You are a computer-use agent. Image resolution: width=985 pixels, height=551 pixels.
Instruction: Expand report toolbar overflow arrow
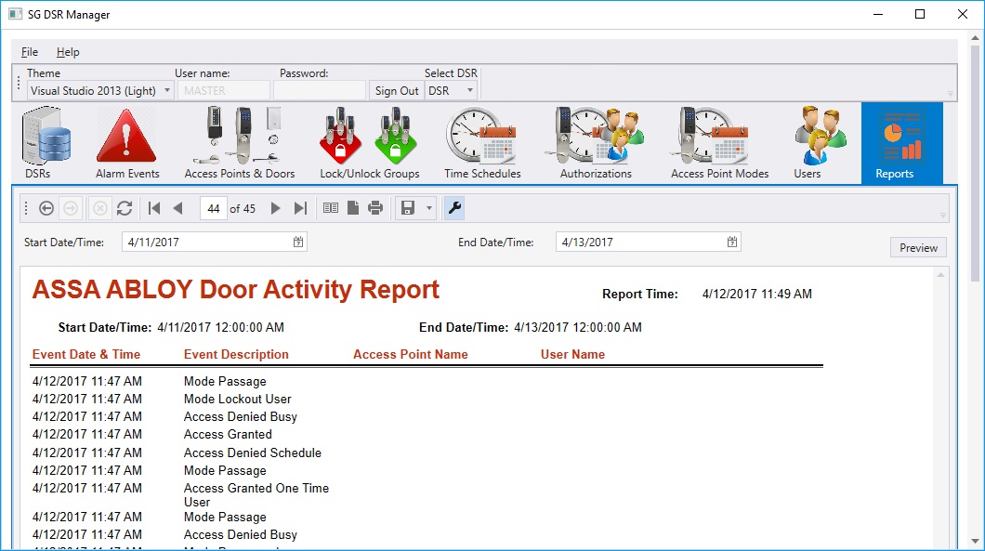tap(942, 216)
